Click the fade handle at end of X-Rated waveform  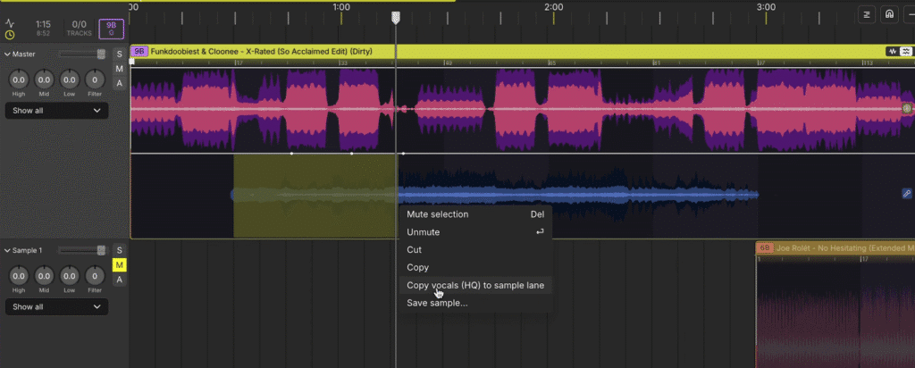coord(907,108)
